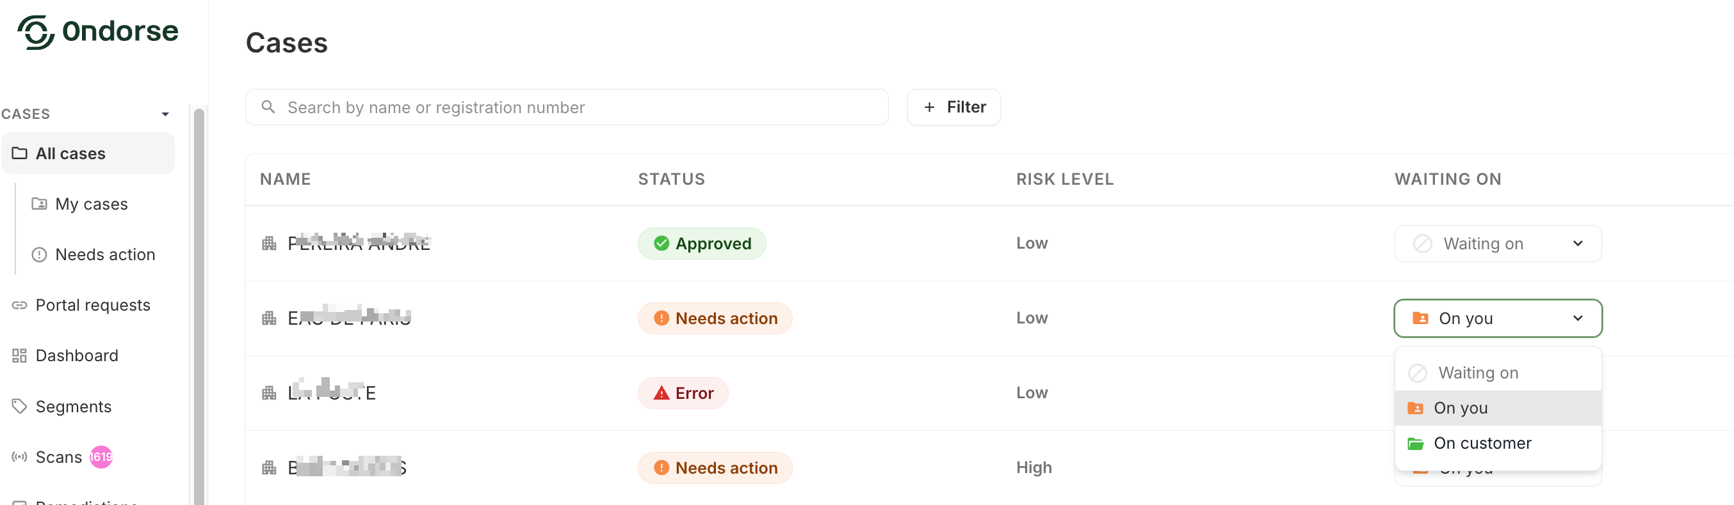Click the Scans broadcast icon
Image resolution: width=1734 pixels, height=505 pixels.
[19, 456]
